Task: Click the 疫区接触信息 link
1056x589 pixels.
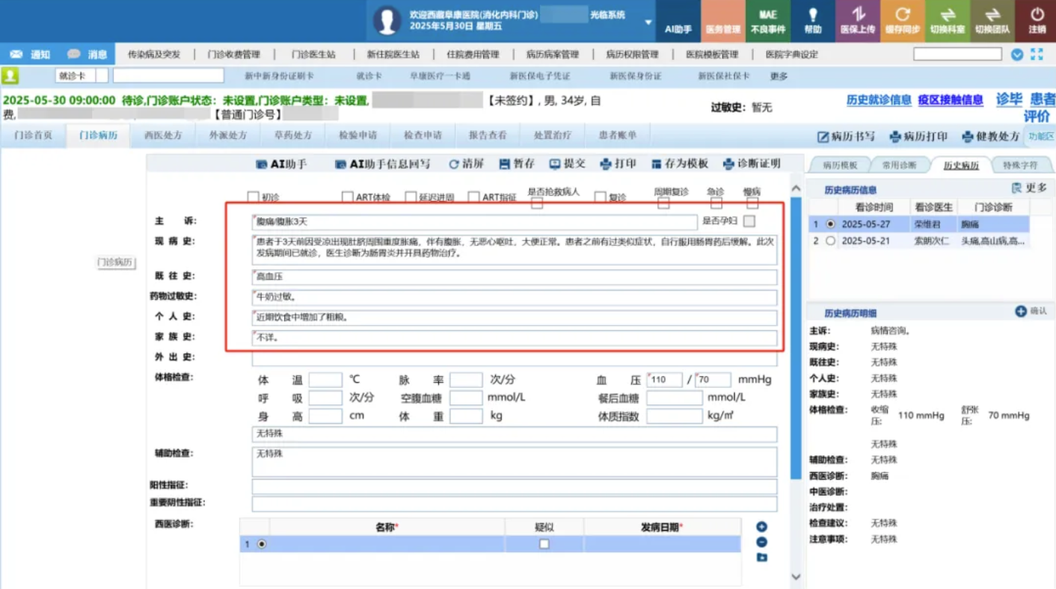Action: [x=950, y=100]
